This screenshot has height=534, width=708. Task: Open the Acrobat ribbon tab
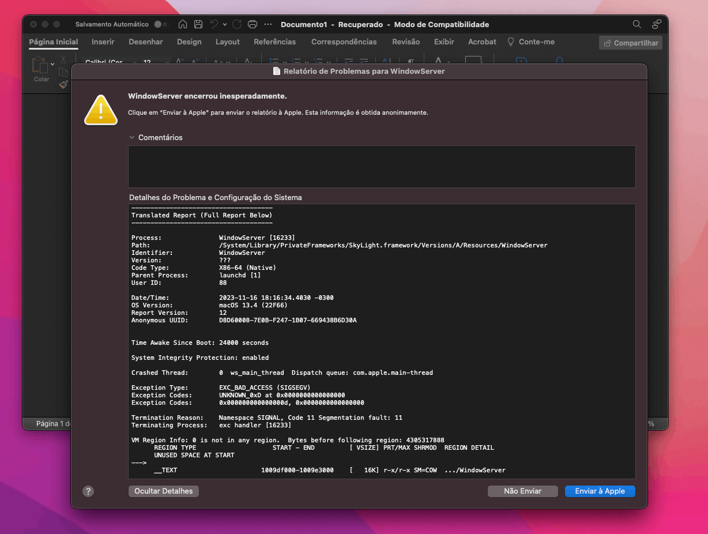[x=482, y=42]
